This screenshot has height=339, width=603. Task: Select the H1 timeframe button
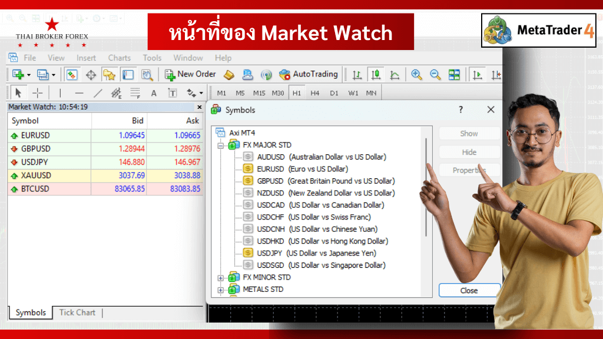(297, 93)
